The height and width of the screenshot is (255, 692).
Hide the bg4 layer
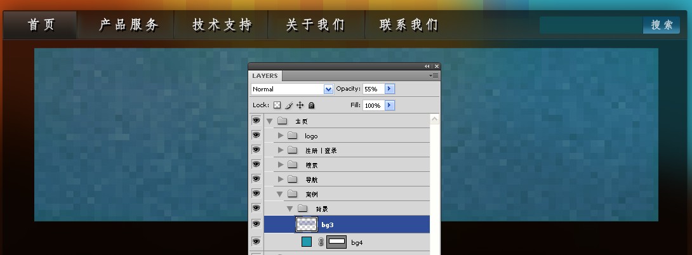pos(256,242)
